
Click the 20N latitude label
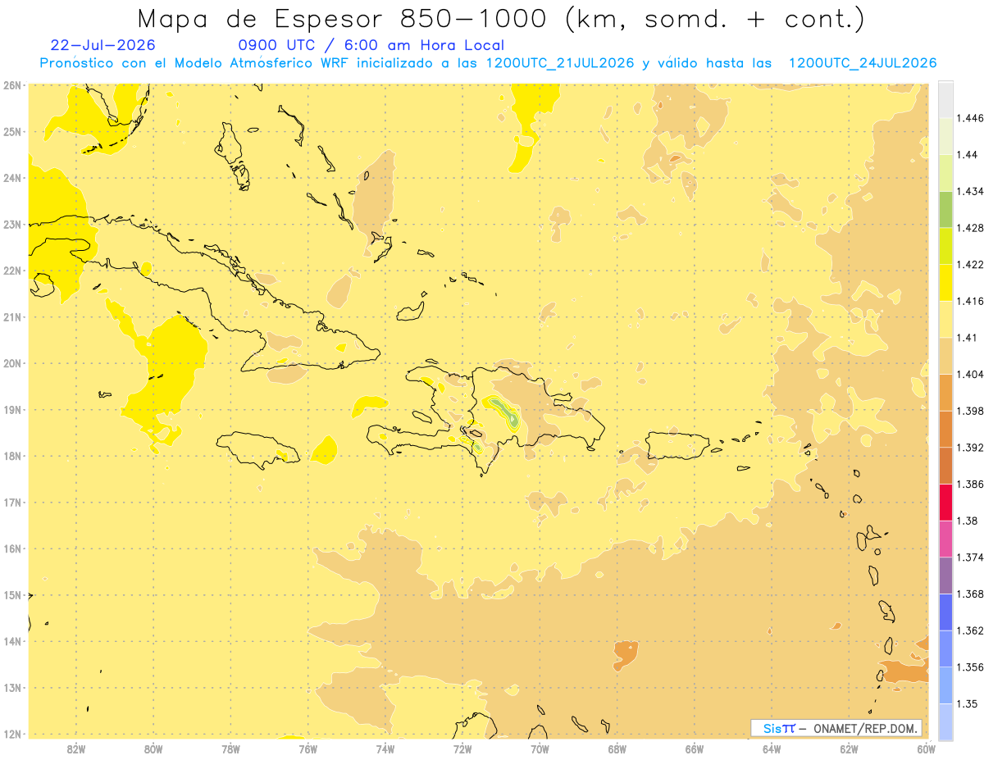(12, 363)
